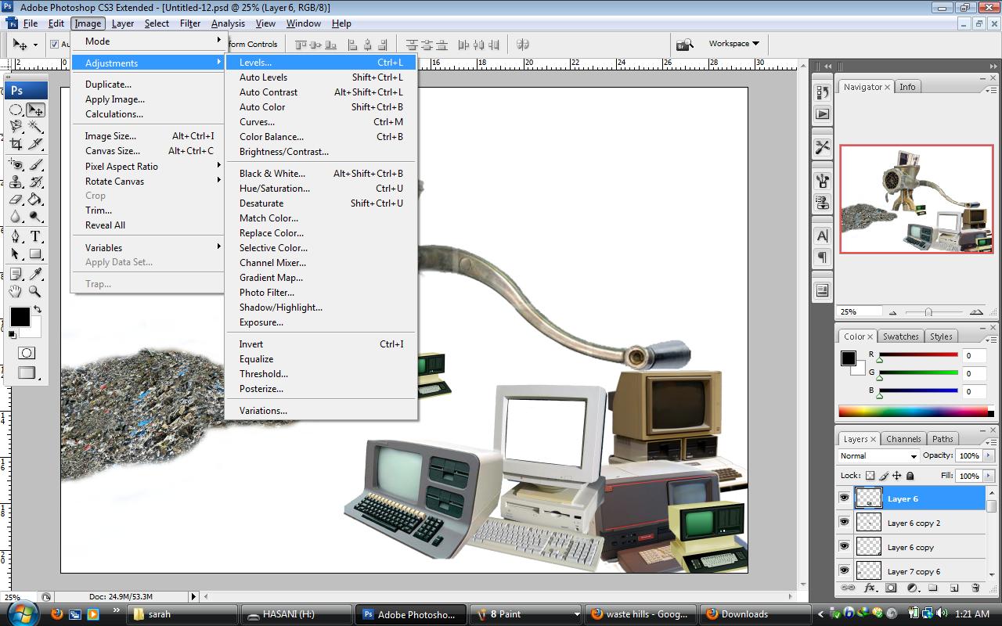
Task: Open the Paragraph panel from the dock
Action: pyautogui.click(x=822, y=257)
